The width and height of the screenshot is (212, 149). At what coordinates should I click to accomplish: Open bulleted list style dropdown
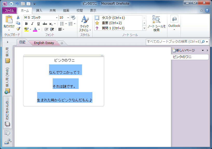(x=66, y=24)
